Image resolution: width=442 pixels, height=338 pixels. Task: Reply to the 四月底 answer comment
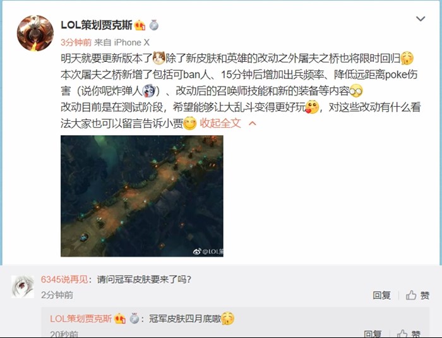click(x=373, y=334)
